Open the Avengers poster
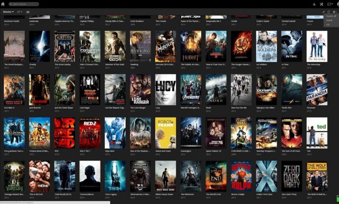 point(191,89)
